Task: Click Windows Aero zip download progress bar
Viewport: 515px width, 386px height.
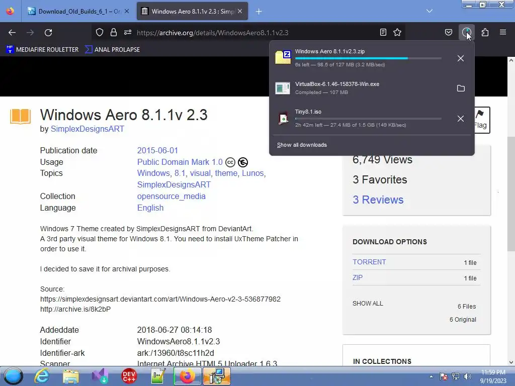Action: (368, 58)
